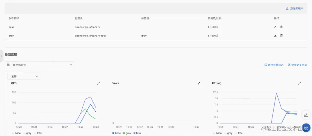This screenshot has width=312, height=136.
Task: Toggle base series in RT legend
Action: [x=217, y=133]
